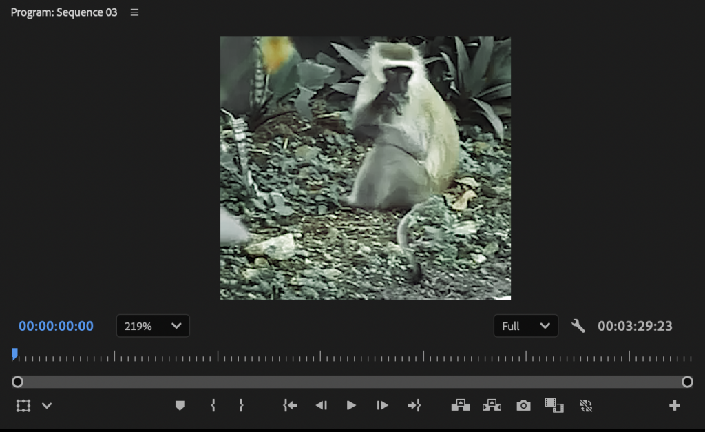The width and height of the screenshot is (705, 432).
Task: Go to In point button
Action: click(291, 405)
